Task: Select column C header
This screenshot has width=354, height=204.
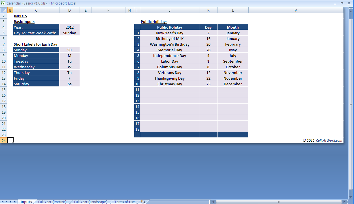Action: 36,10
